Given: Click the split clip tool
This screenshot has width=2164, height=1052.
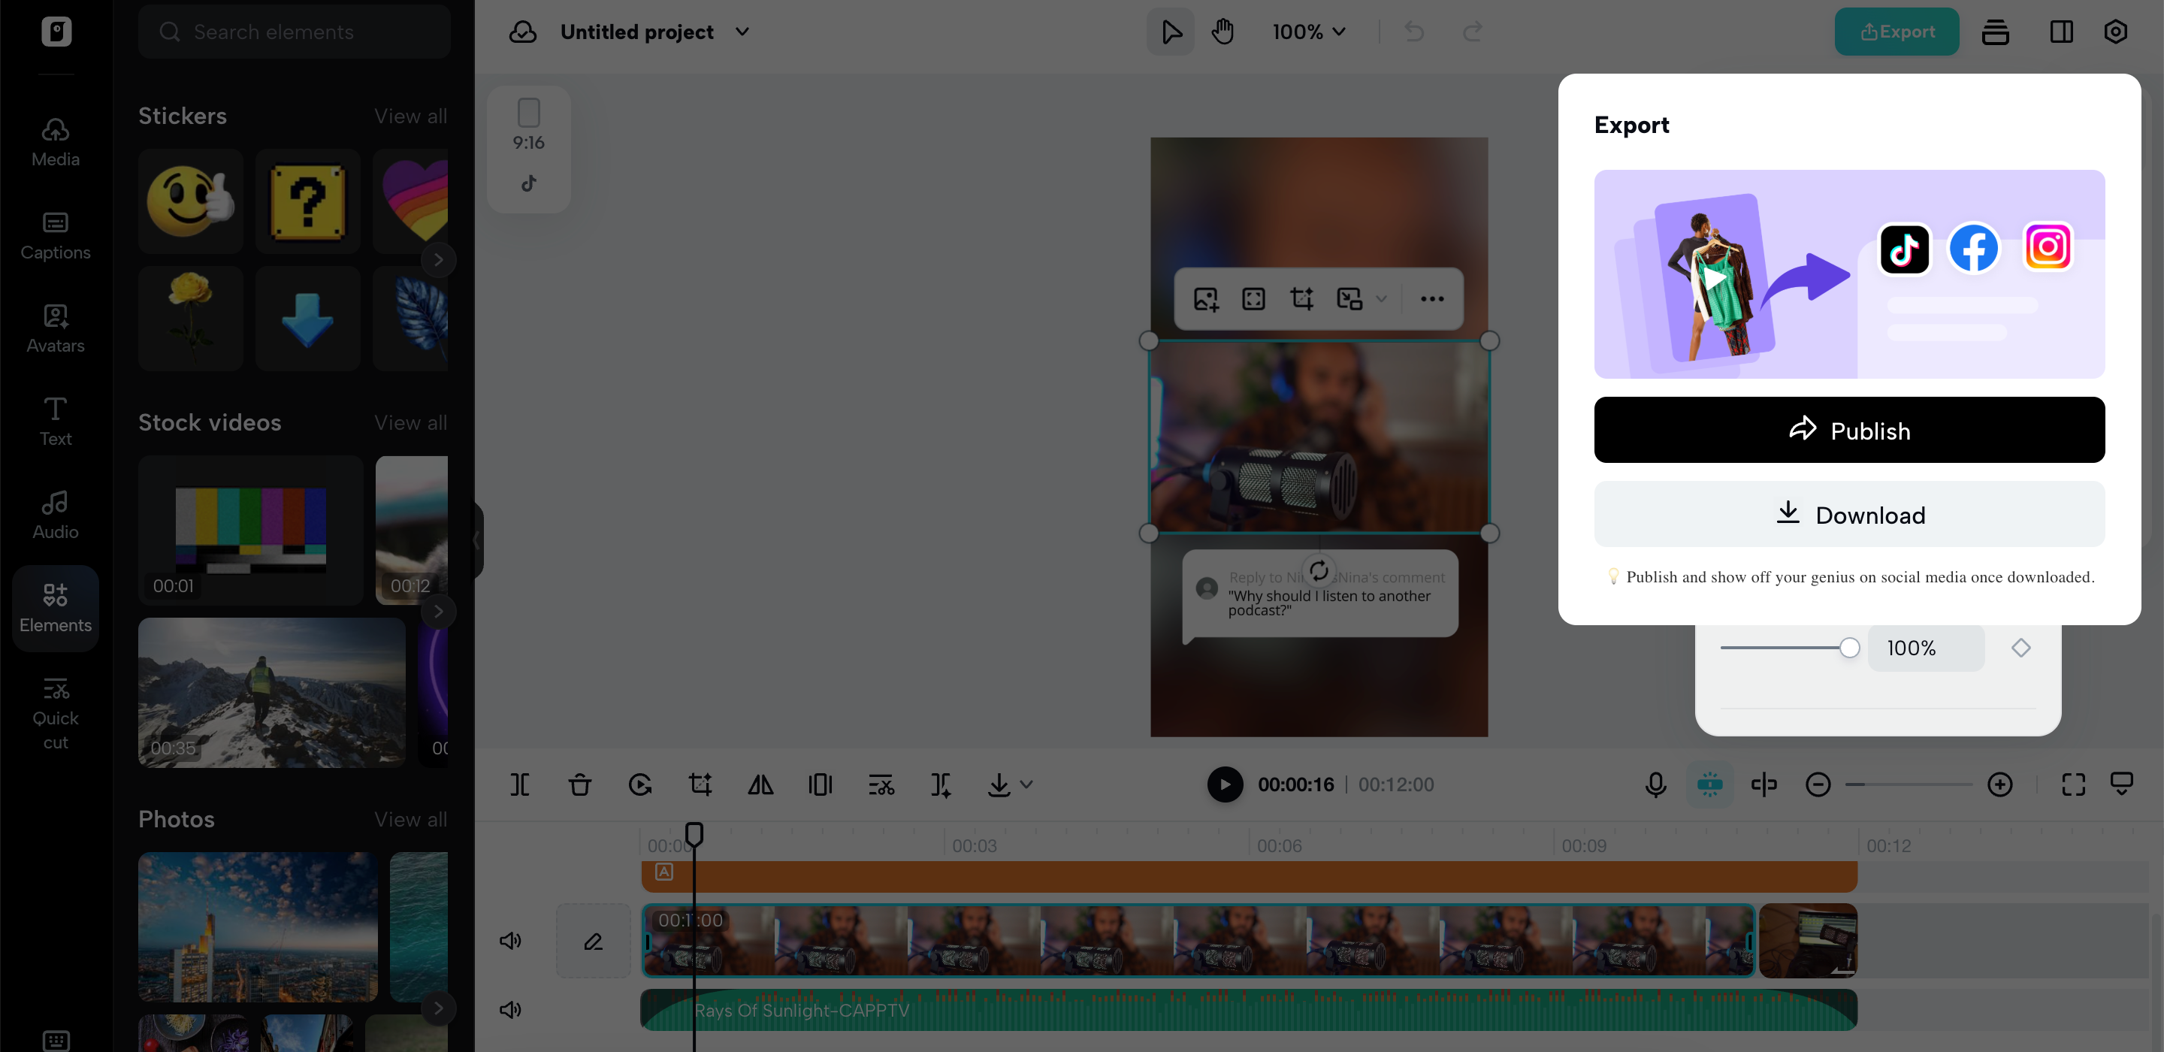Looking at the screenshot, I should tap(520, 784).
